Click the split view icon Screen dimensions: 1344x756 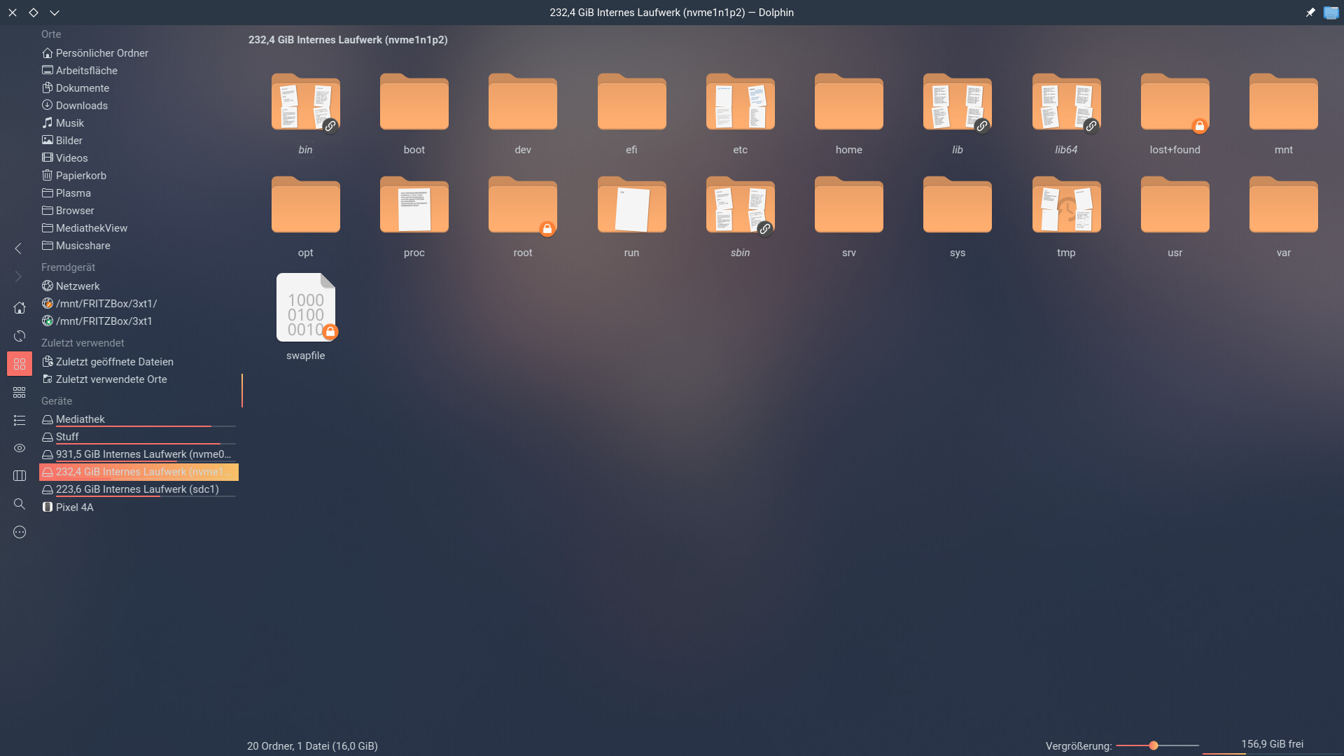pyautogui.click(x=19, y=476)
